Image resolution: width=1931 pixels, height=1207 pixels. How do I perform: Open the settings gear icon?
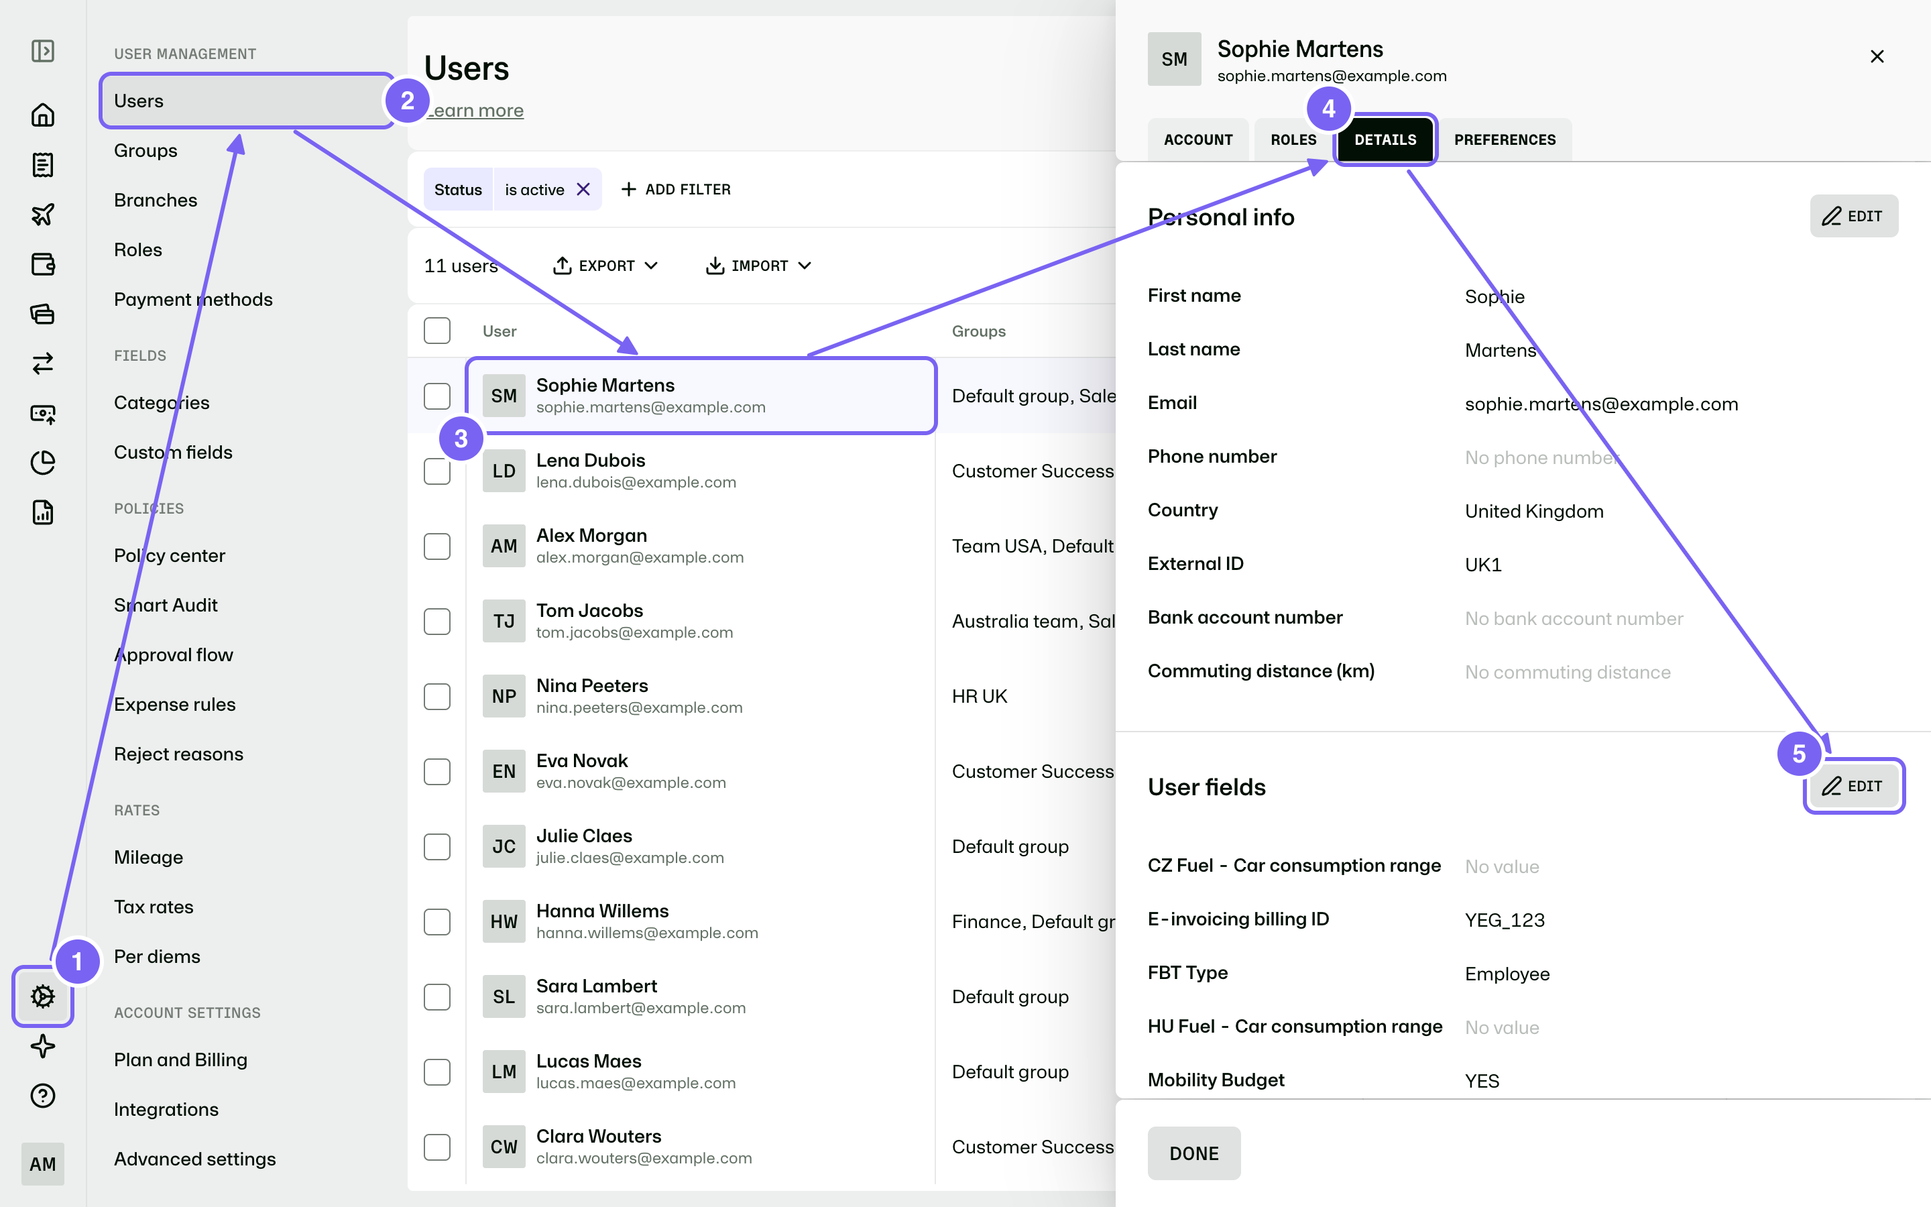pyautogui.click(x=42, y=996)
